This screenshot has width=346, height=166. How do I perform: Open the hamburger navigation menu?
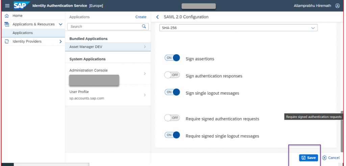coord(7,6)
